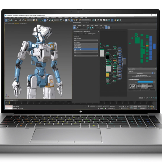This screenshot has width=162, height=162.
Task: Click the Render Production teapot icon
Action: click(120, 20)
